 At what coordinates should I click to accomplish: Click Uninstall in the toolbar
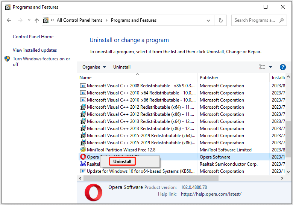point(122,67)
